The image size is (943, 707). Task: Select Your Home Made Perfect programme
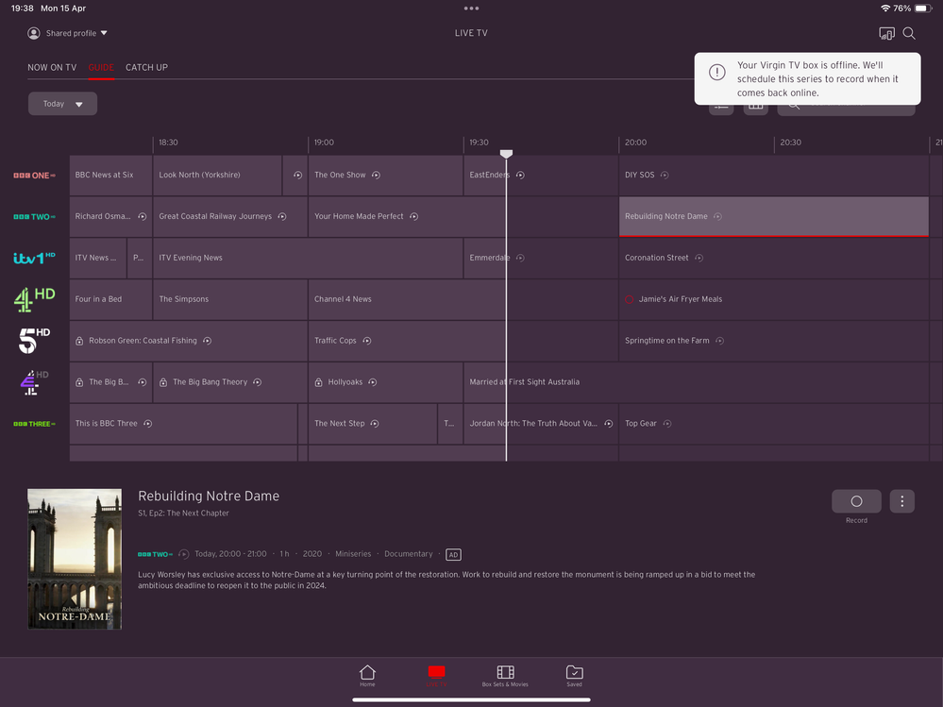pyautogui.click(x=463, y=216)
